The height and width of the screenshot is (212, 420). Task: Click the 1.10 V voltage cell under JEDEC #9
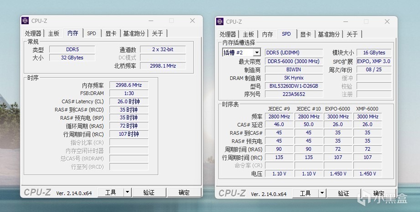[x=279, y=174]
